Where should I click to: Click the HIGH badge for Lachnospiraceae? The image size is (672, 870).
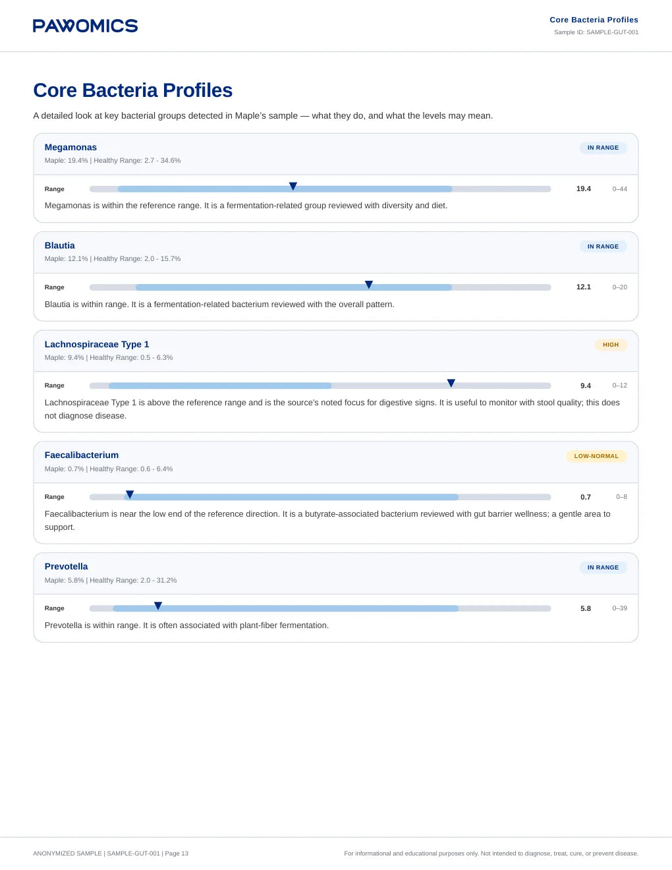(611, 345)
